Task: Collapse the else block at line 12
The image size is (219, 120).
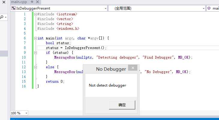Action: pos(35,67)
